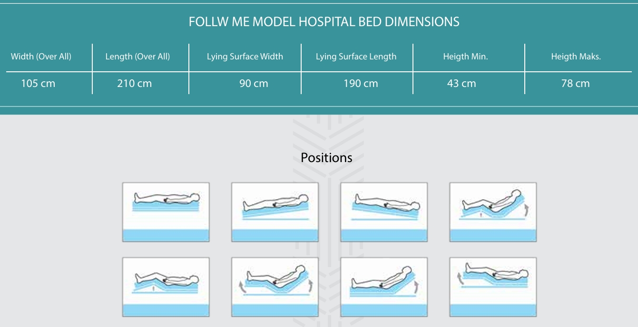Viewport: 638px width, 327px height.
Task: Select the leg-section raised position icon
Action: (x=493, y=287)
